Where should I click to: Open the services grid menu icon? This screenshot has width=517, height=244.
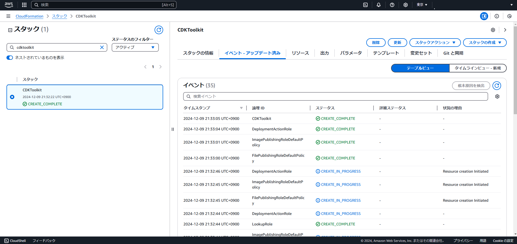[x=24, y=5]
